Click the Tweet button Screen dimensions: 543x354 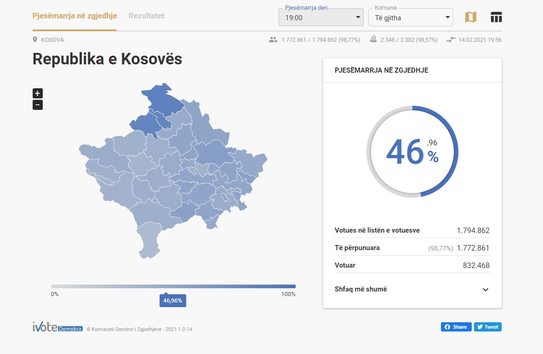tap(488, 327)
